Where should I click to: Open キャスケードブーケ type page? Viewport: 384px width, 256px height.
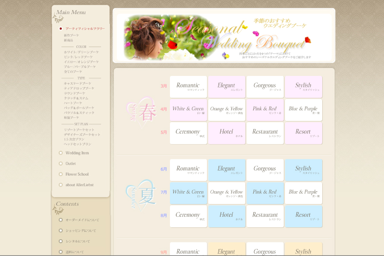78,83
